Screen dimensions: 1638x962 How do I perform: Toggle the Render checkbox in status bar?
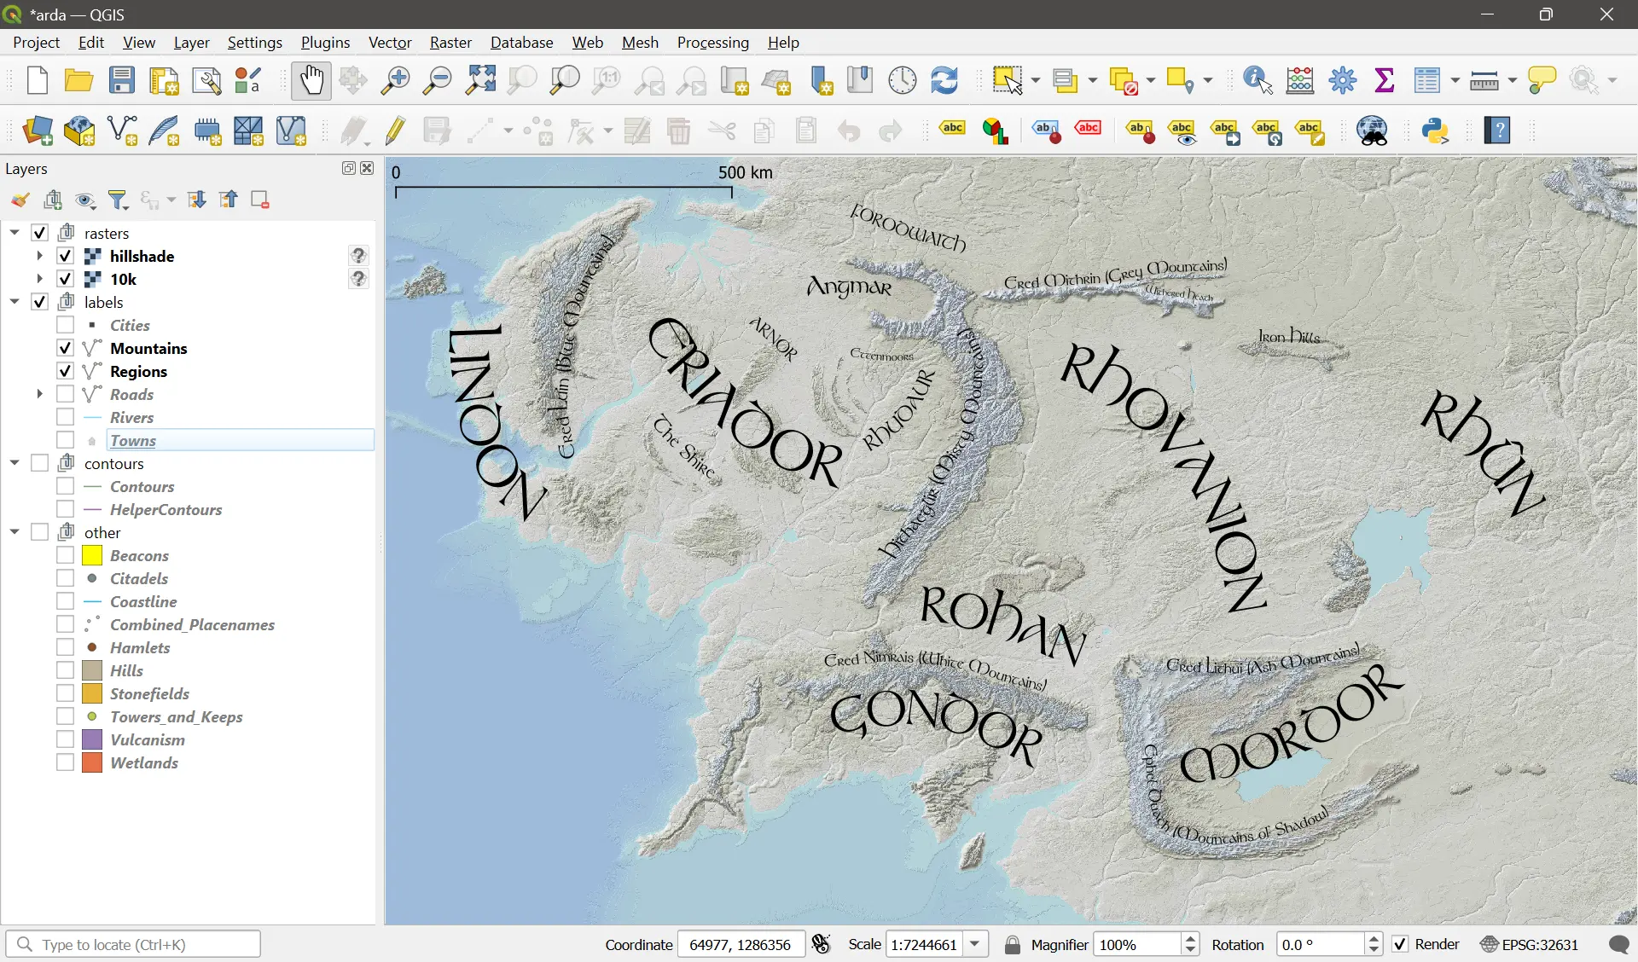pos(1400,944)
